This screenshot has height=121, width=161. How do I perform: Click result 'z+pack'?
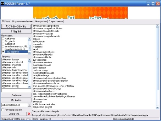click(36, 39)
